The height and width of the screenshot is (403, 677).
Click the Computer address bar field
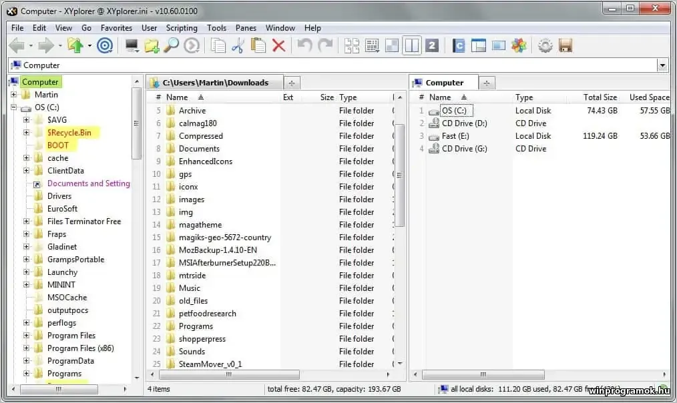[x=332, y=65]
